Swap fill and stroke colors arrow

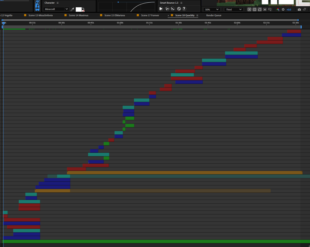pos(83,8)
